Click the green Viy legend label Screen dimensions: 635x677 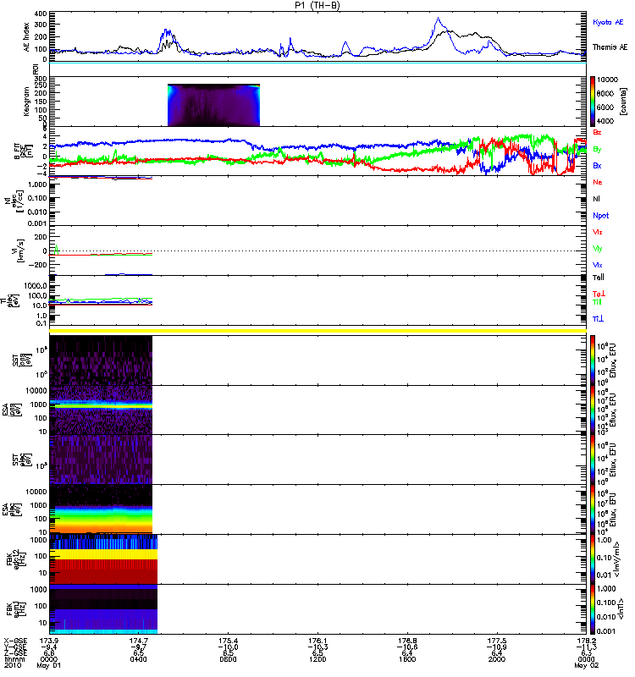[x=598, y=249]
